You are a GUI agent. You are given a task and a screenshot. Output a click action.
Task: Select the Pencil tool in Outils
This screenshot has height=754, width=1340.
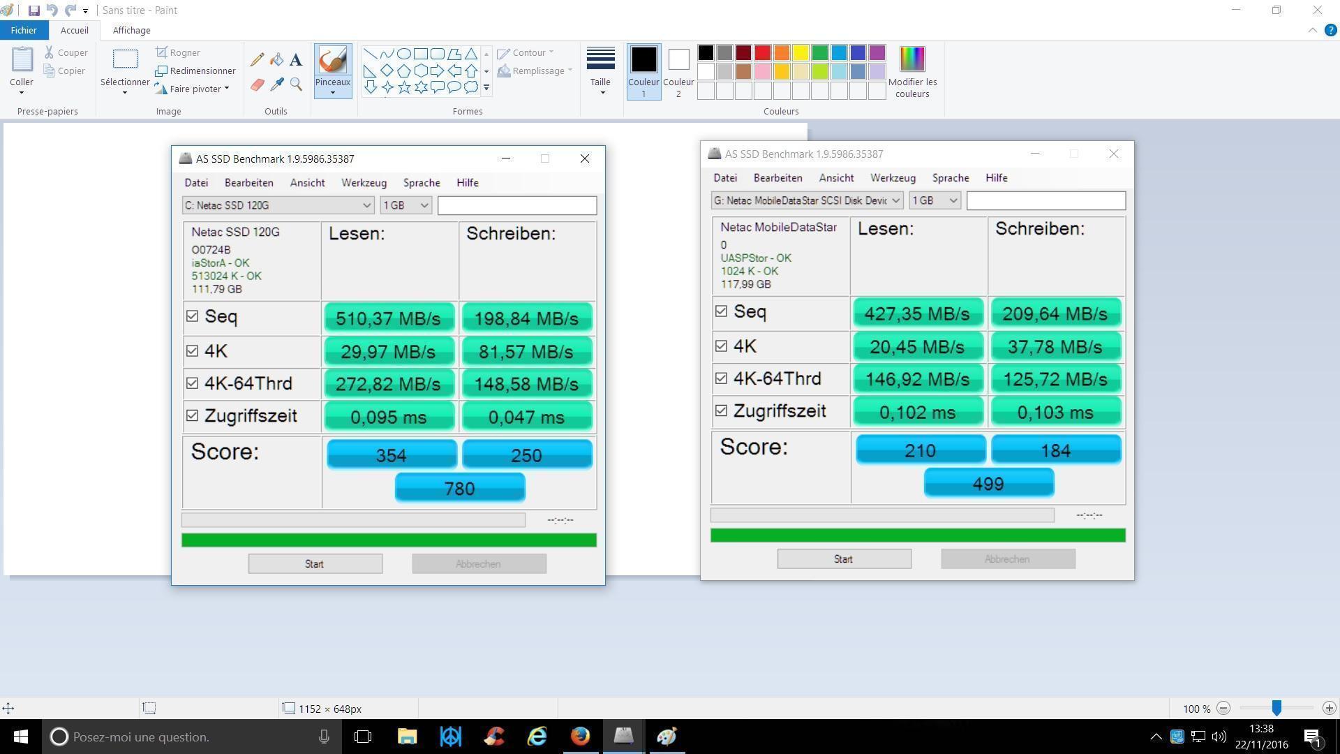[258, 60]
